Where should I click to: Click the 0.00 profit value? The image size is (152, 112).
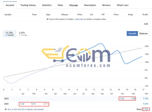(x=146, y=24)
